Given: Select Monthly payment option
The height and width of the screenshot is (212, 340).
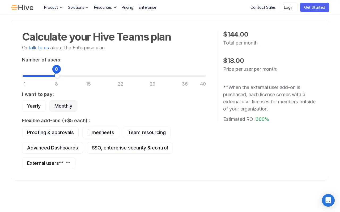Looking at the screenshot, I should pyautogui.click(x=63, y=106).
